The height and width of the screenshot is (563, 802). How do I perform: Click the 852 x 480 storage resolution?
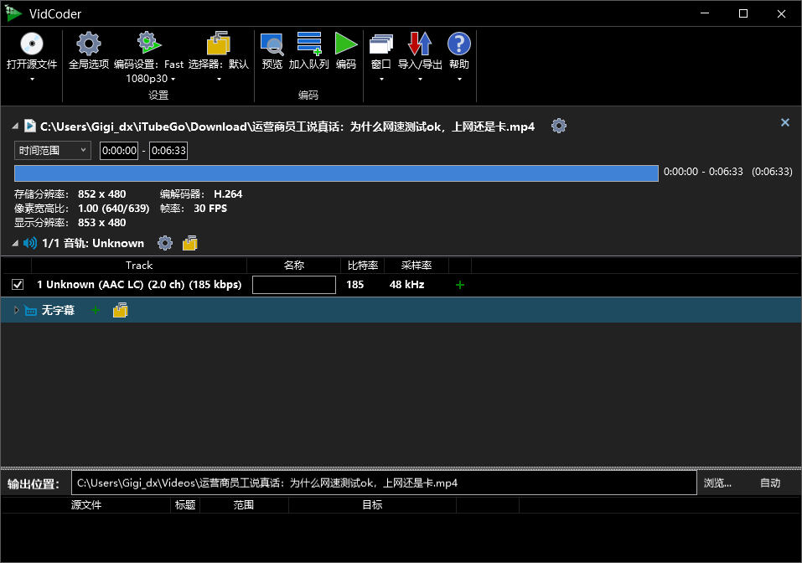pyautogui.click(x=101, y=194)
